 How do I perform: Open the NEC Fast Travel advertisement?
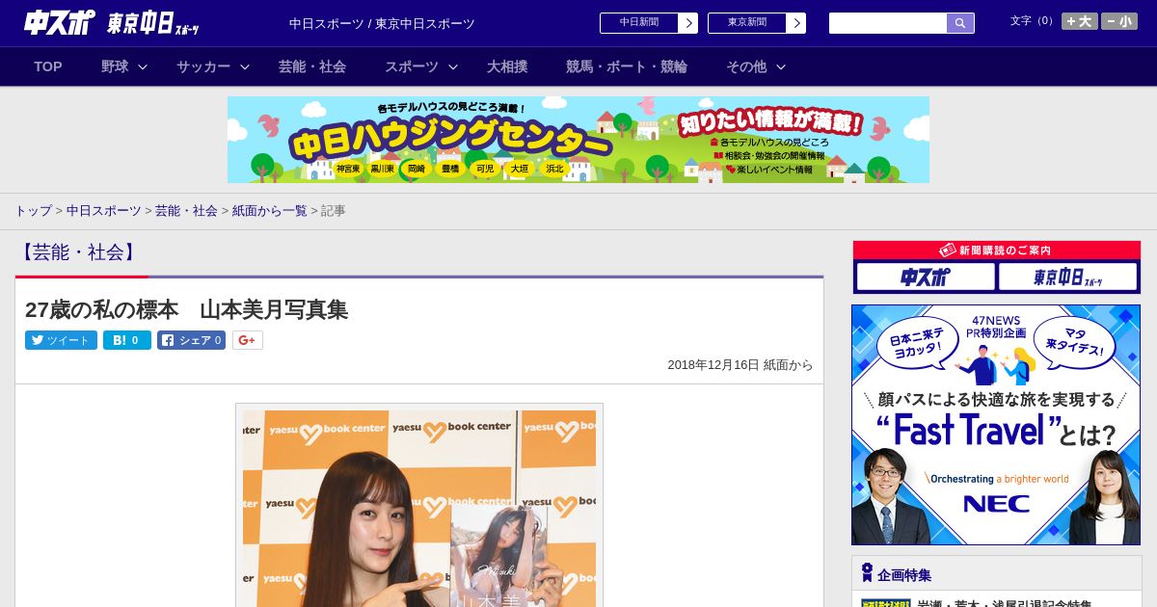pyautogui.click(x=996, y=425)
